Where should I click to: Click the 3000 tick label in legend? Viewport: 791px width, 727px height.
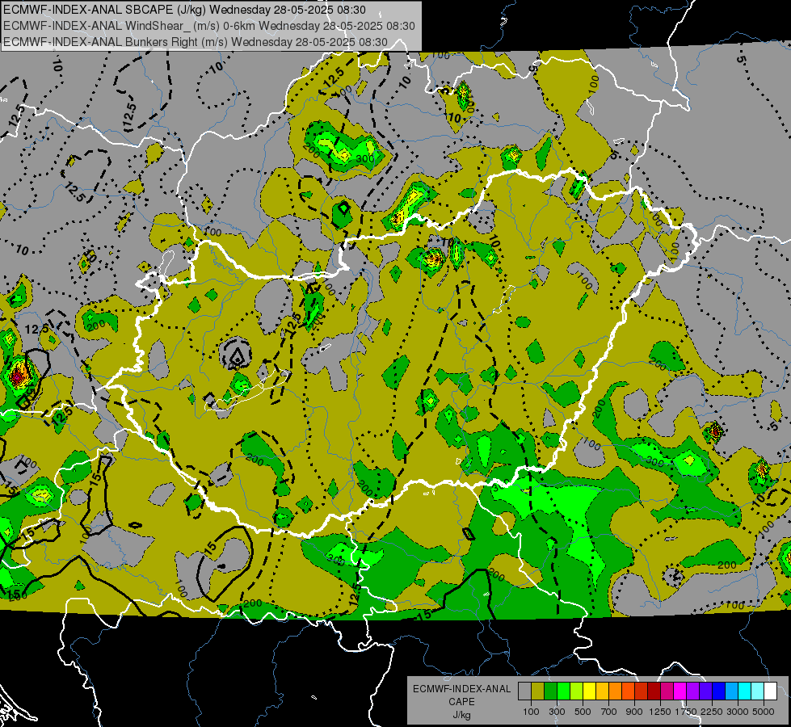point(738,712)
